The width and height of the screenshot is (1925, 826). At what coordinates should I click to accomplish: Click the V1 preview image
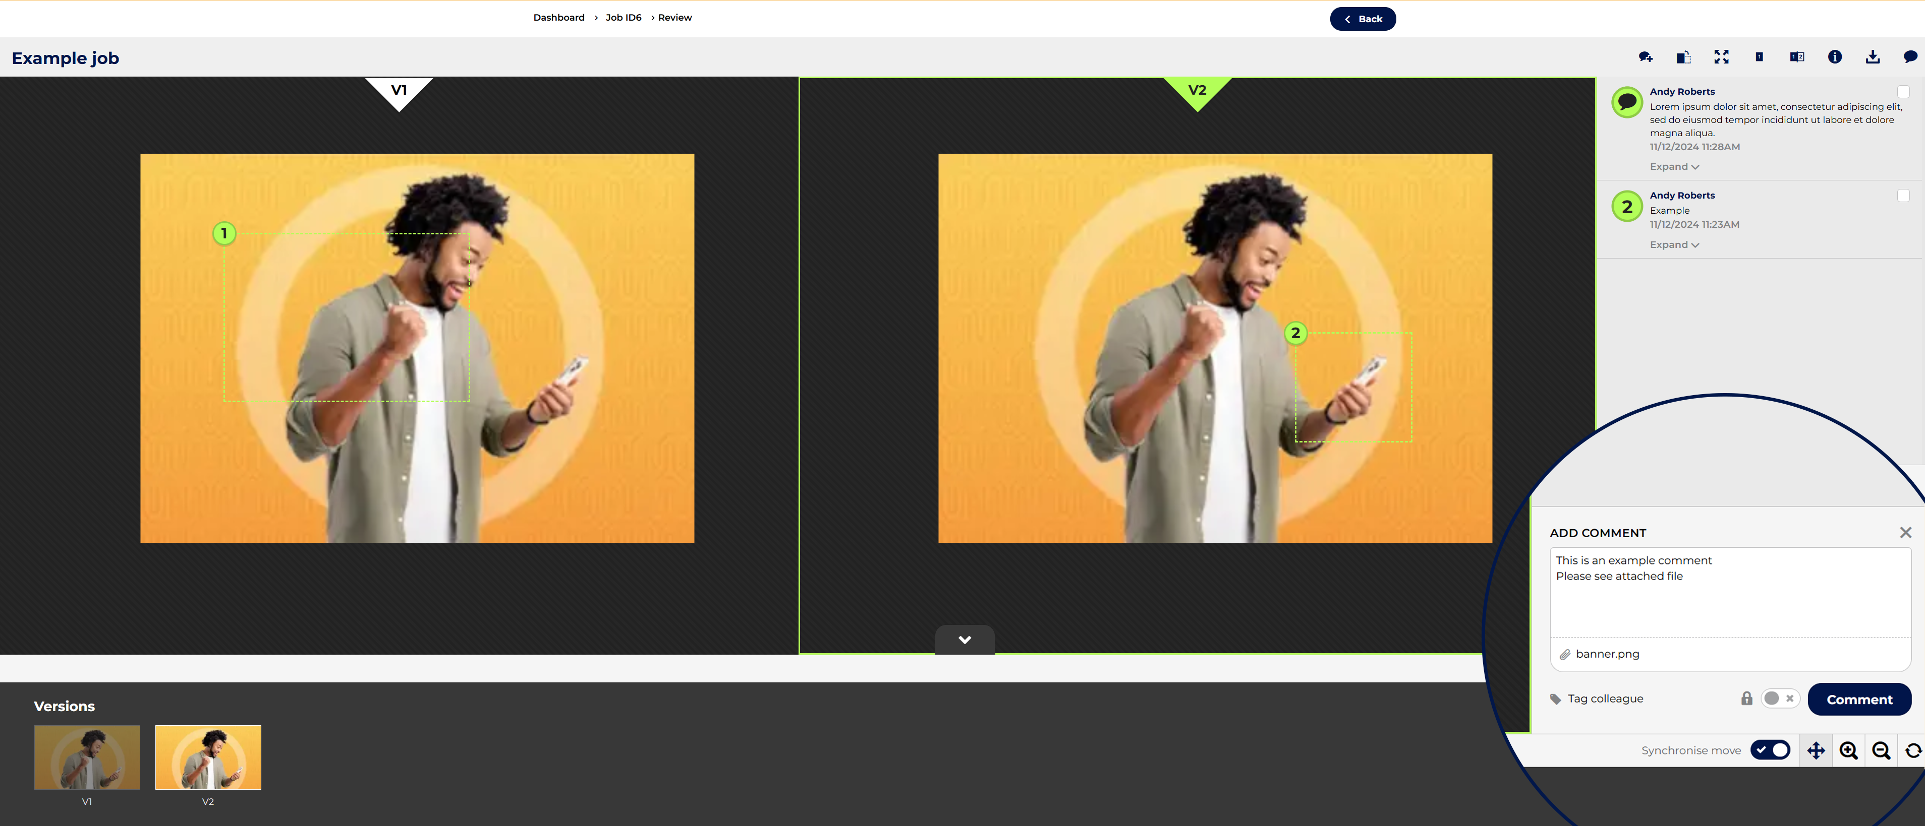(x=417, y=349)
